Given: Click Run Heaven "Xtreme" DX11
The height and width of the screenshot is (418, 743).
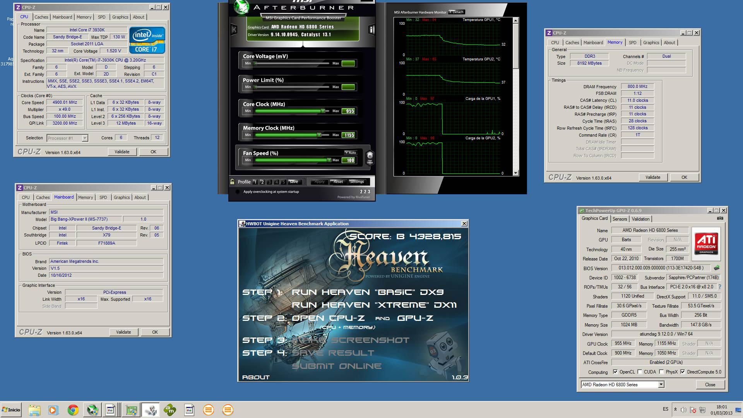Looking at the screenshot, I should click(x=374, y=305).
